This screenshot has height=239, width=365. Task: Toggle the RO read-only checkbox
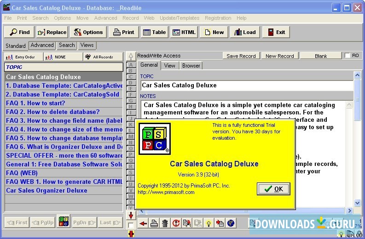[x=348, y=56]
